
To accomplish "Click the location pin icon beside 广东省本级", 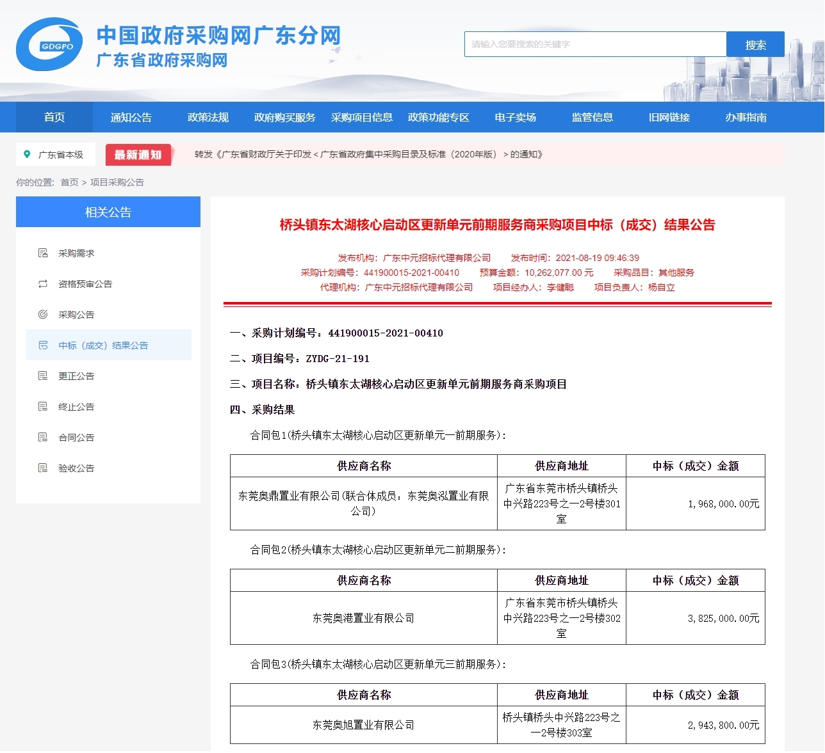I will click(27, 154).
